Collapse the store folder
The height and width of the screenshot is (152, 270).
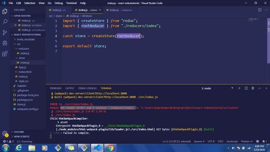(x=22, y=58)
